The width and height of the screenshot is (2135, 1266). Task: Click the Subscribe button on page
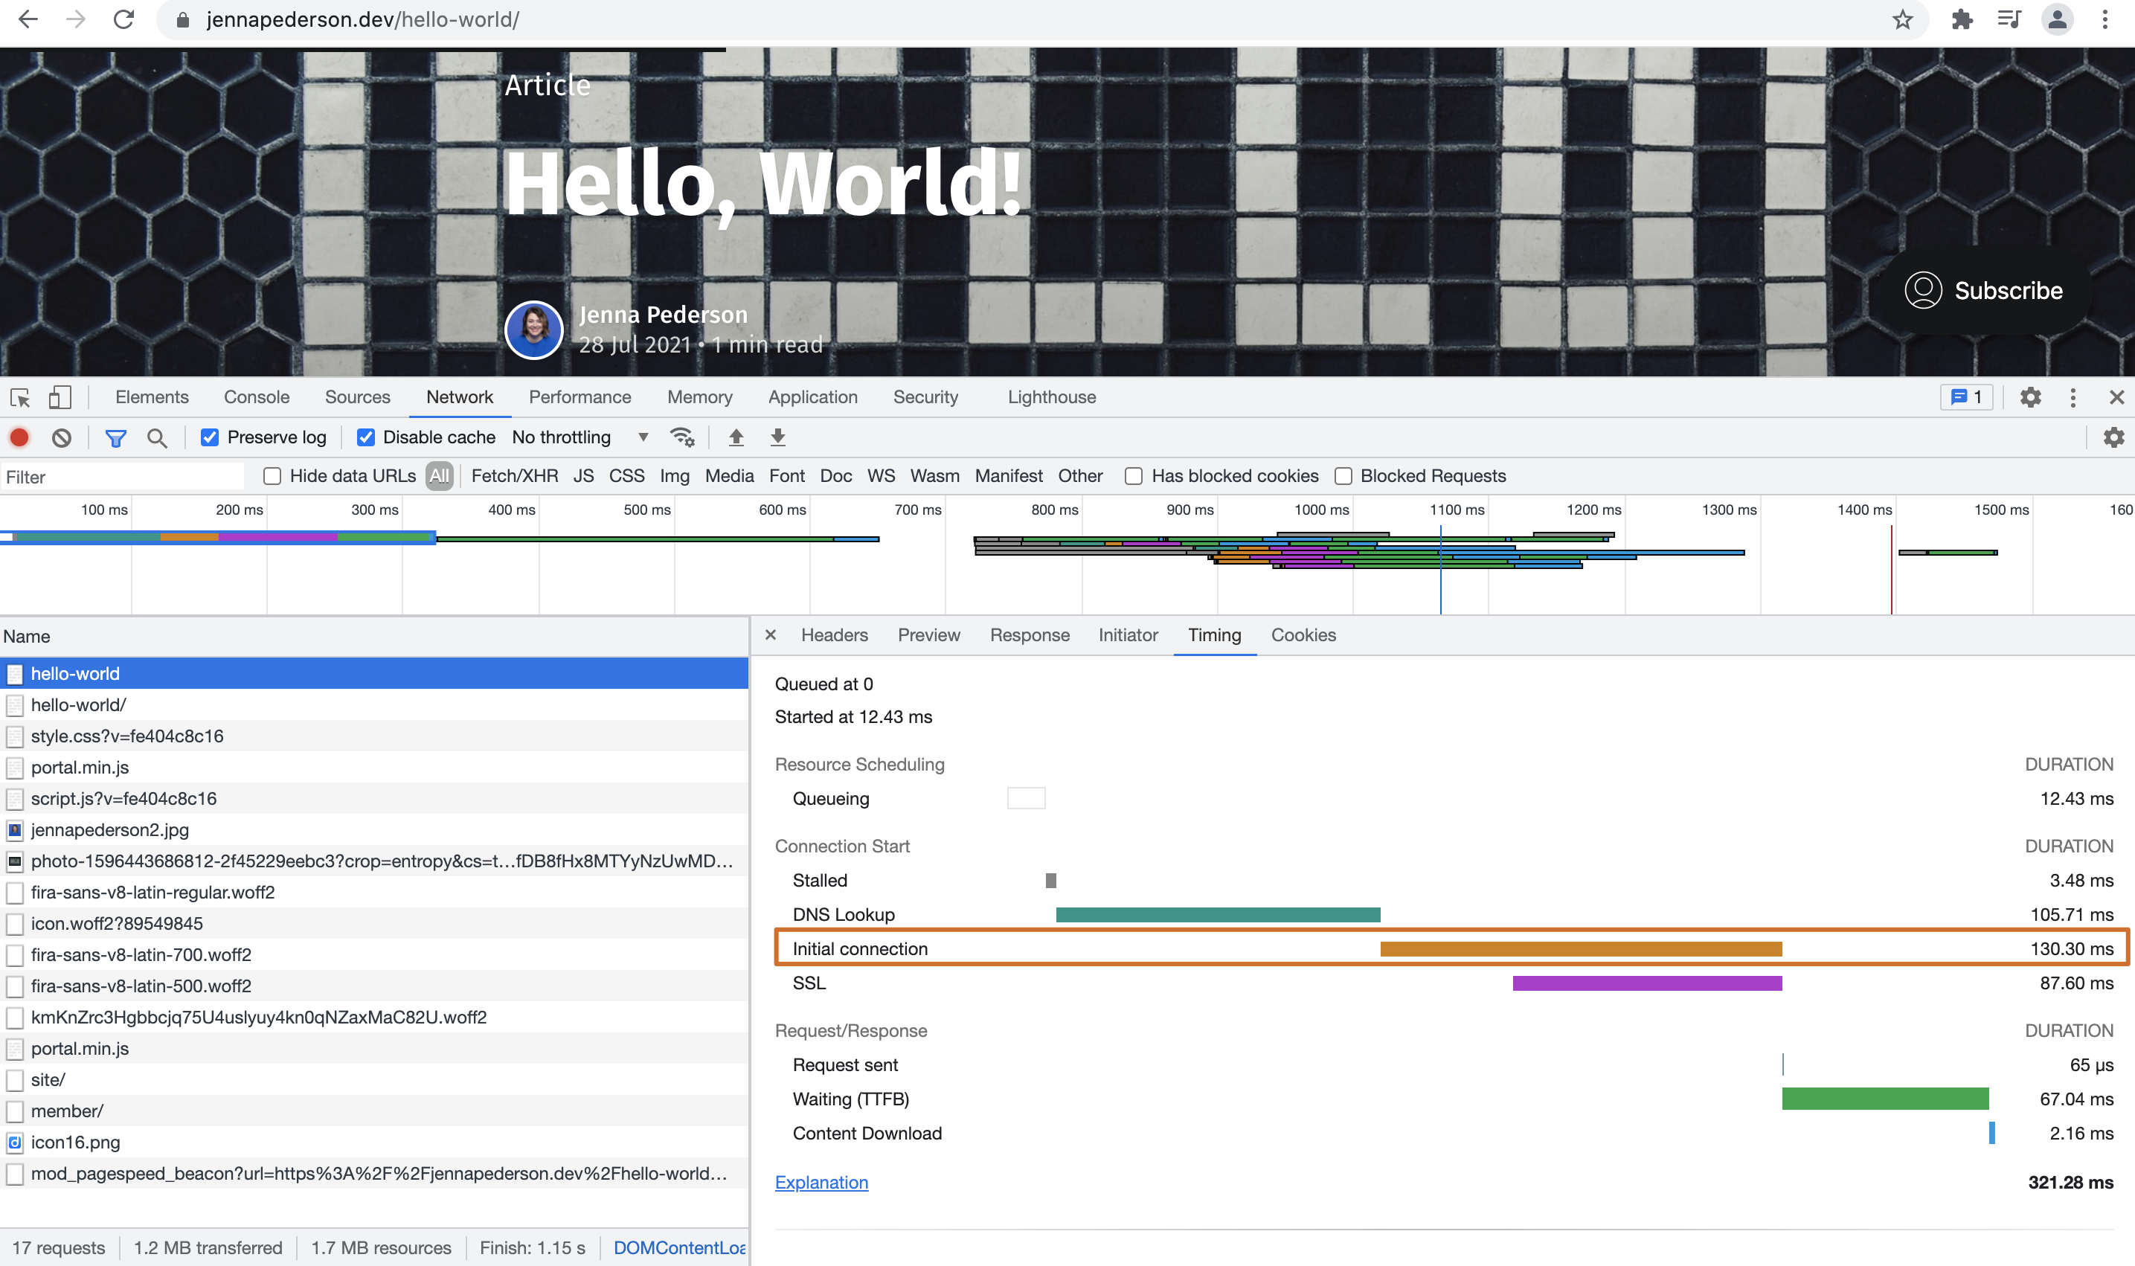coord(1984,291)
